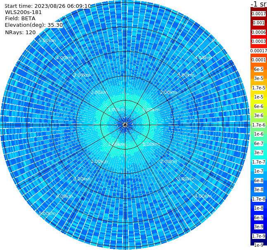Select the 1e-7 colorbar label
This screenshot has width=267, height=250.
click(x=259, y=171)
